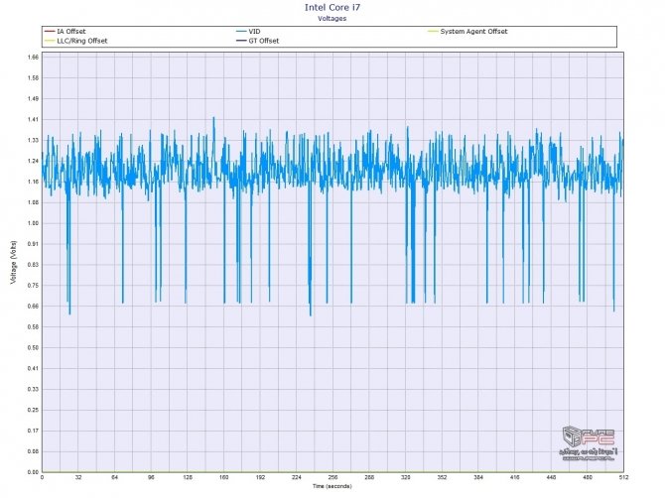Click the y-axis value 0.58
Image resolution: width=665 pixels, height=498 pixels.
click(x=34, y=326)
